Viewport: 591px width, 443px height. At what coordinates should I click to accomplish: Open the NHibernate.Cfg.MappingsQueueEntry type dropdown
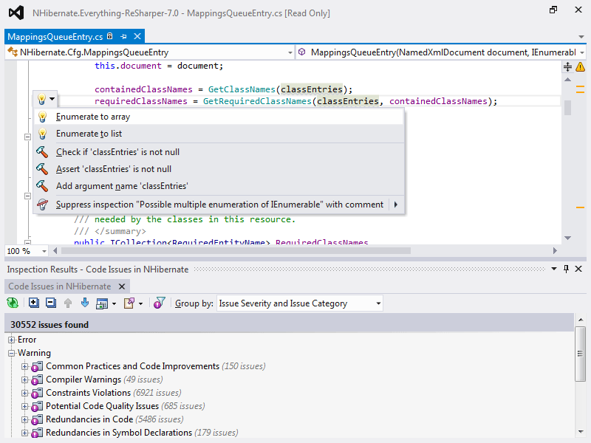(290, 52)
